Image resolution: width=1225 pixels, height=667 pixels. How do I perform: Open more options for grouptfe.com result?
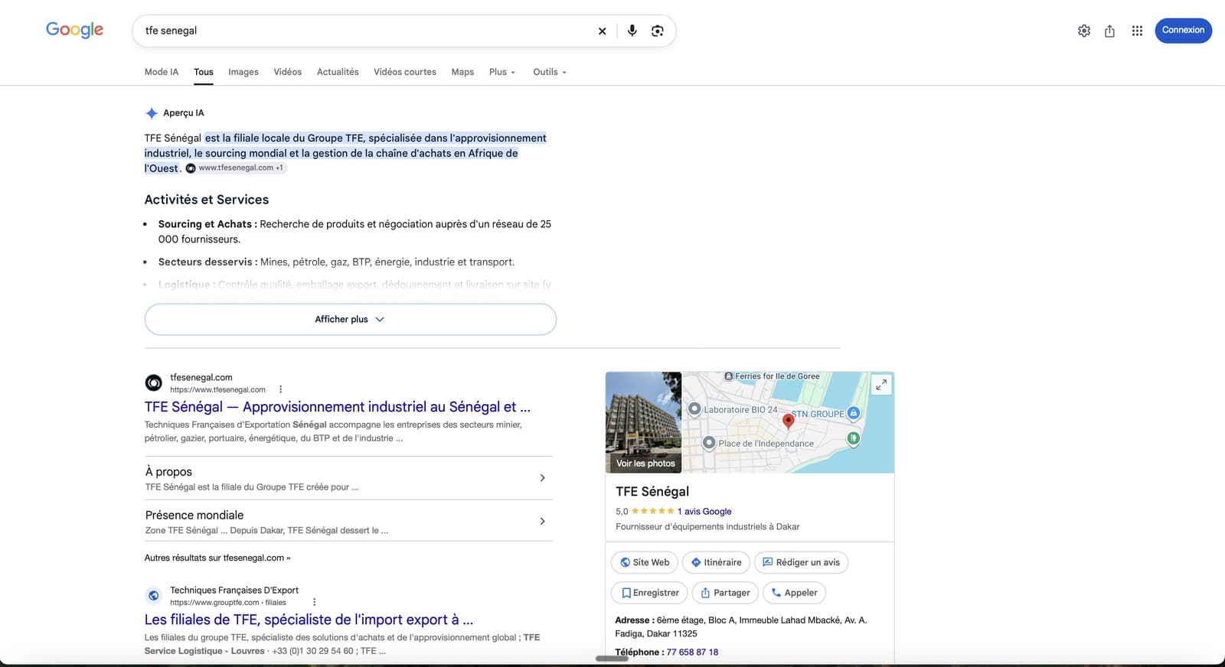pos(314,602)
